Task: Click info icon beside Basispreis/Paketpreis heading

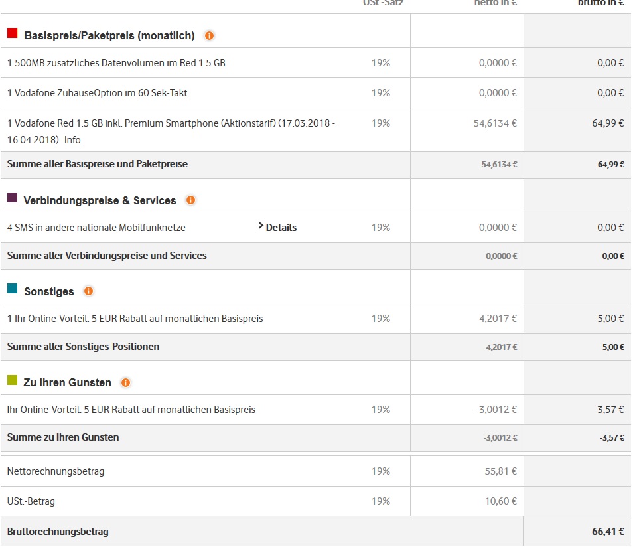Action: [x=210, y=35]
